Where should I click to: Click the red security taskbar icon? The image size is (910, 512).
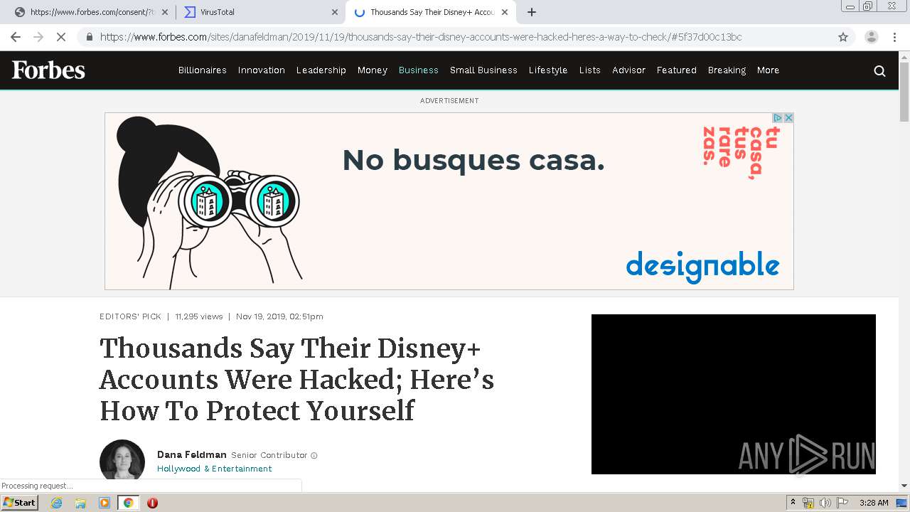152,503
